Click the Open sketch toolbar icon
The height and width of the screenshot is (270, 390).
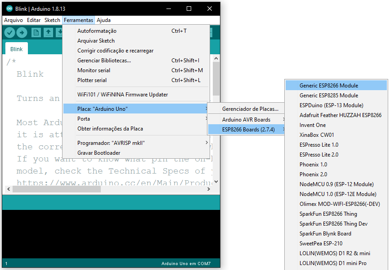pos(48,32)
